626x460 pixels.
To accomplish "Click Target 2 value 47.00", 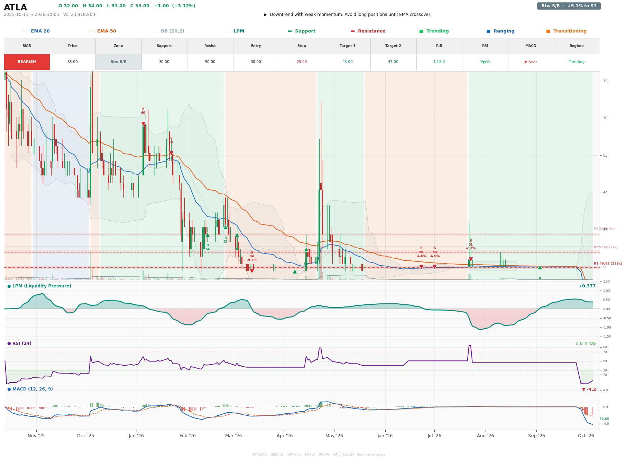I will point(393,62).
